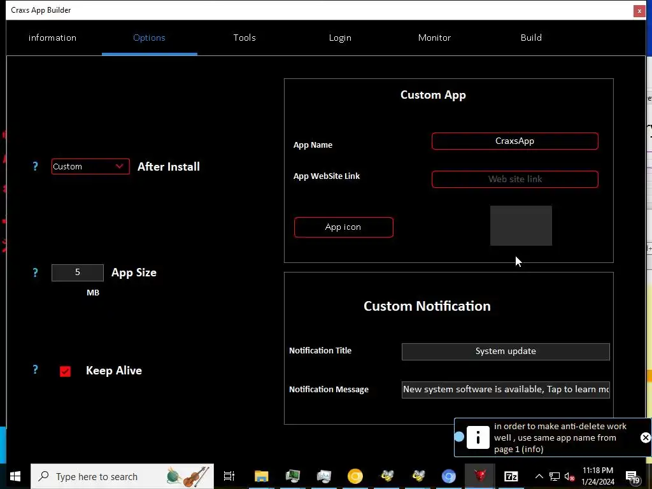652x489 pixels.
Task: Go to the Tools tab
Action: pos(244,38)
